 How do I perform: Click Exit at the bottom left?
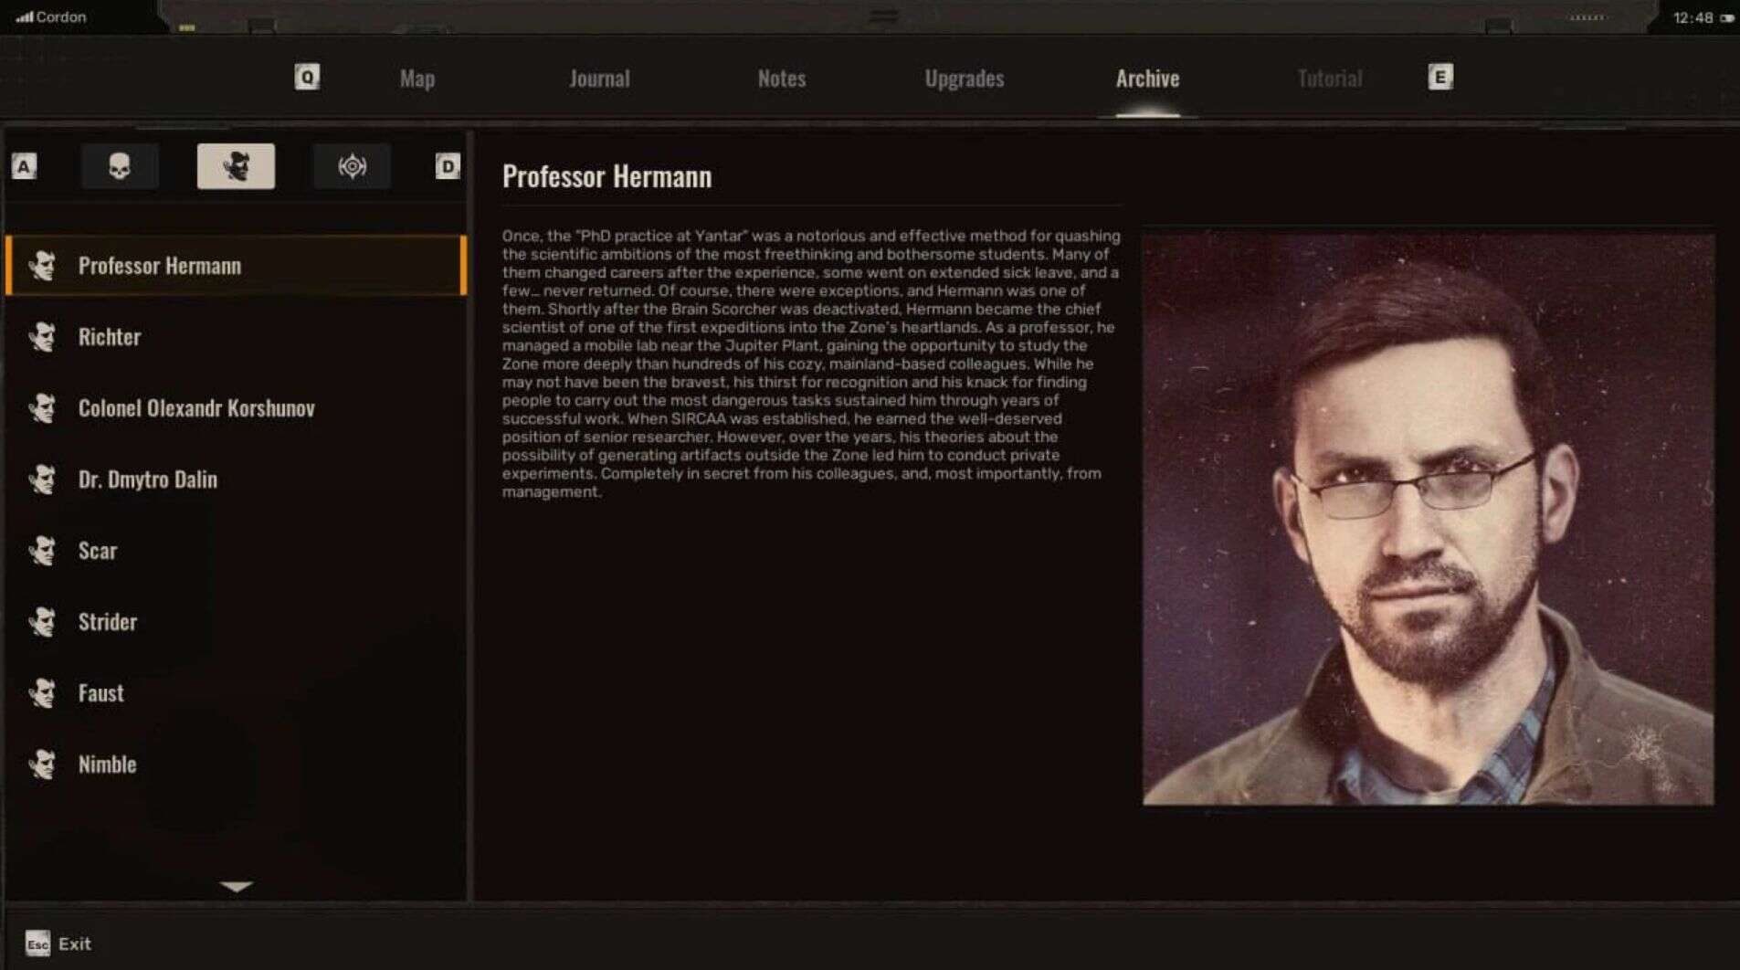click(x=74, y=944)
